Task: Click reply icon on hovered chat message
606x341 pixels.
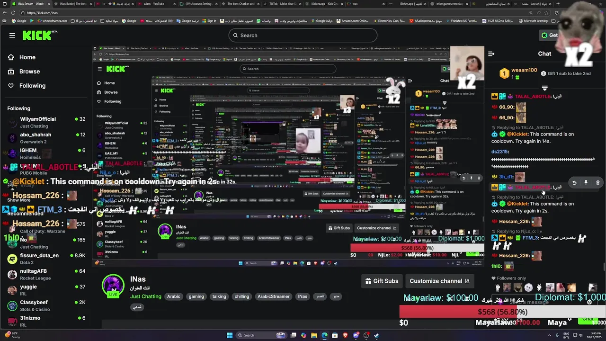Action: [574, 183]
